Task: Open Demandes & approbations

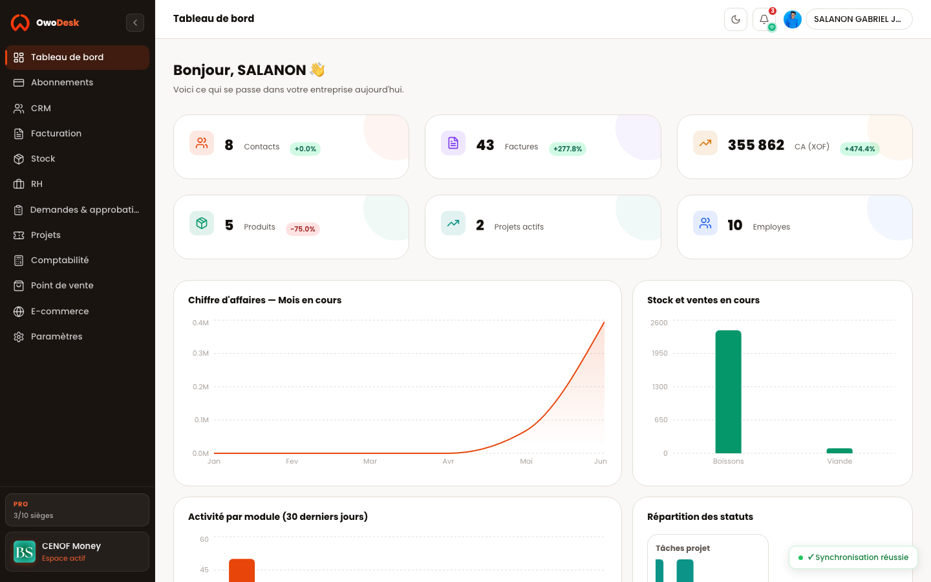Action: [77, 210]
